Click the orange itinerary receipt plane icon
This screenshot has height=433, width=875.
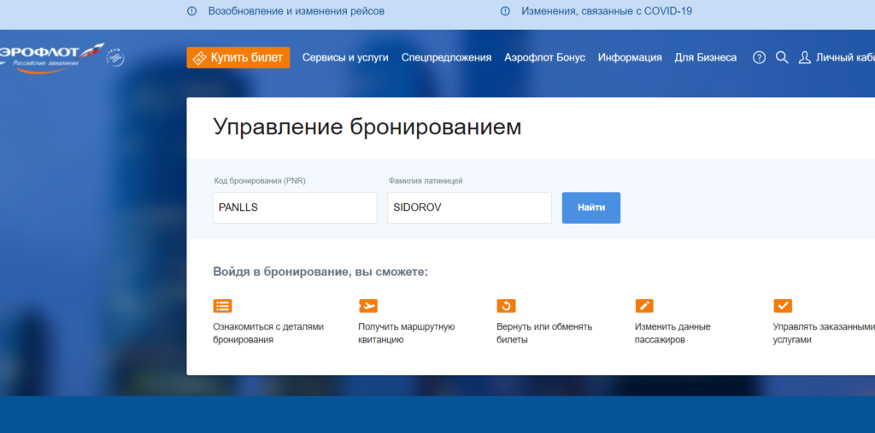pos(367,306)
